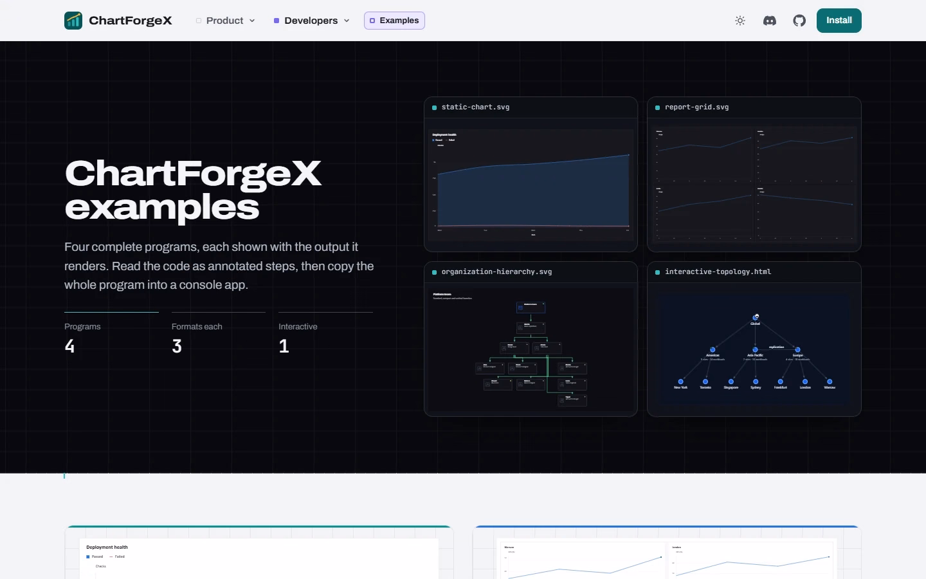The width and height of the screenshot is (926, 579).
Task: Expand the Product menu
Action: click(226, 21)
